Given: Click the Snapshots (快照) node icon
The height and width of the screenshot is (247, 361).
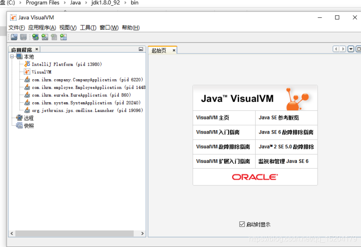Looking at the screenshot, I should [19, 126].
